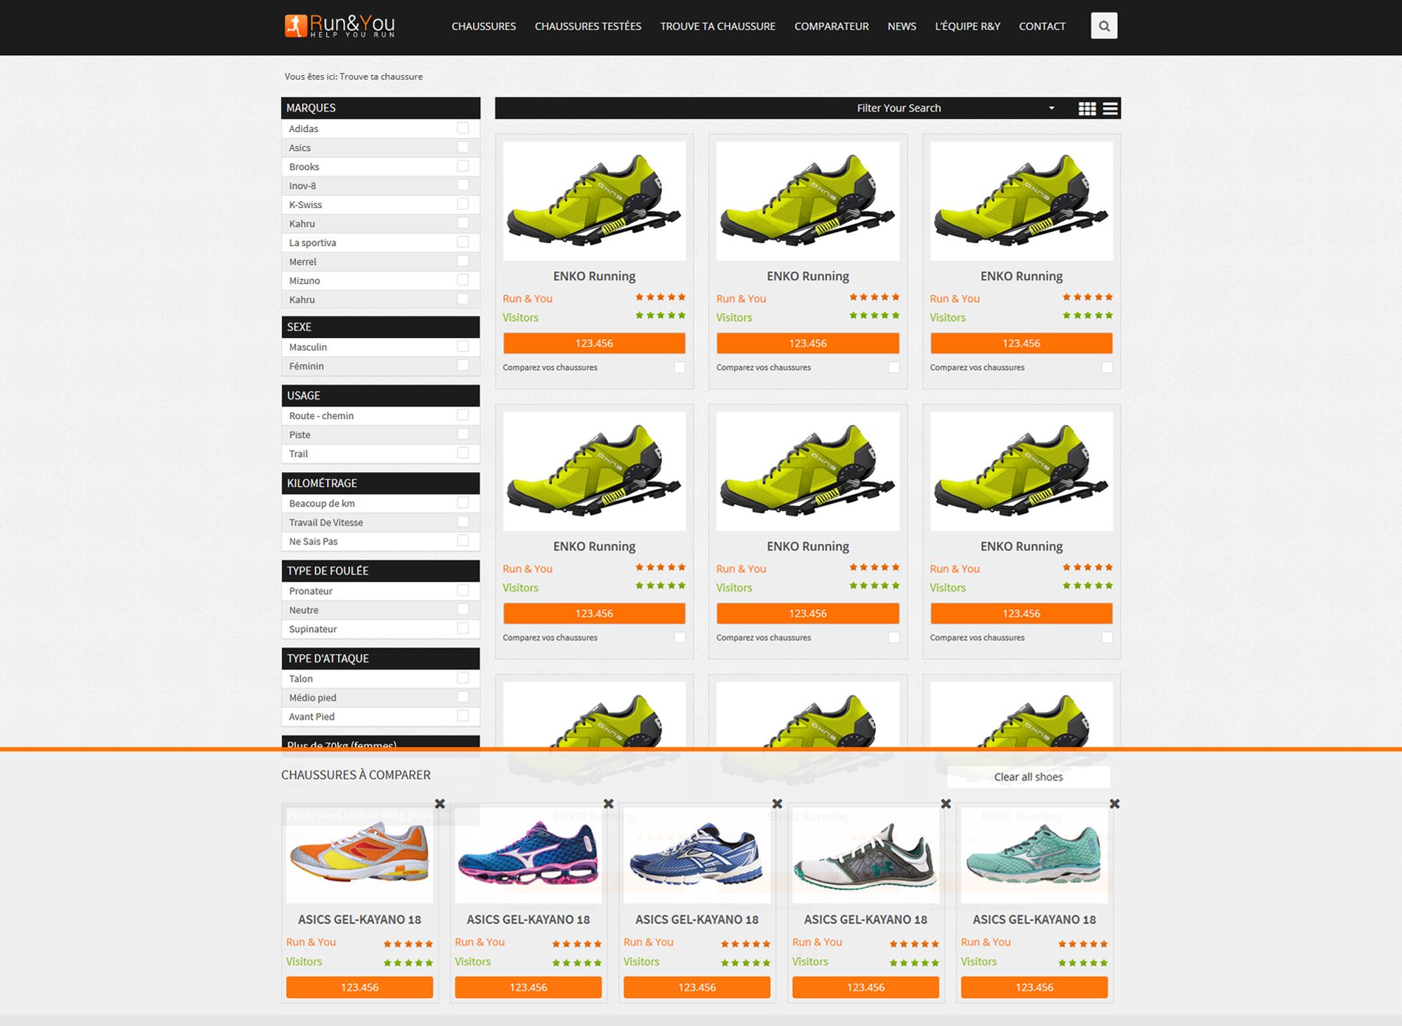1402x1026 pixels.
Task: Enable the Route - chemin usage filter
Action: [463, 415]
